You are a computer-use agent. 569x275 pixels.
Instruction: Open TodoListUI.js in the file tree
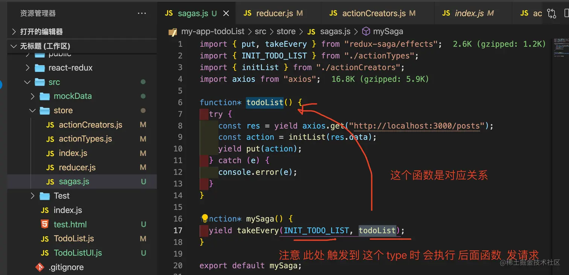[x=78, y=253]
